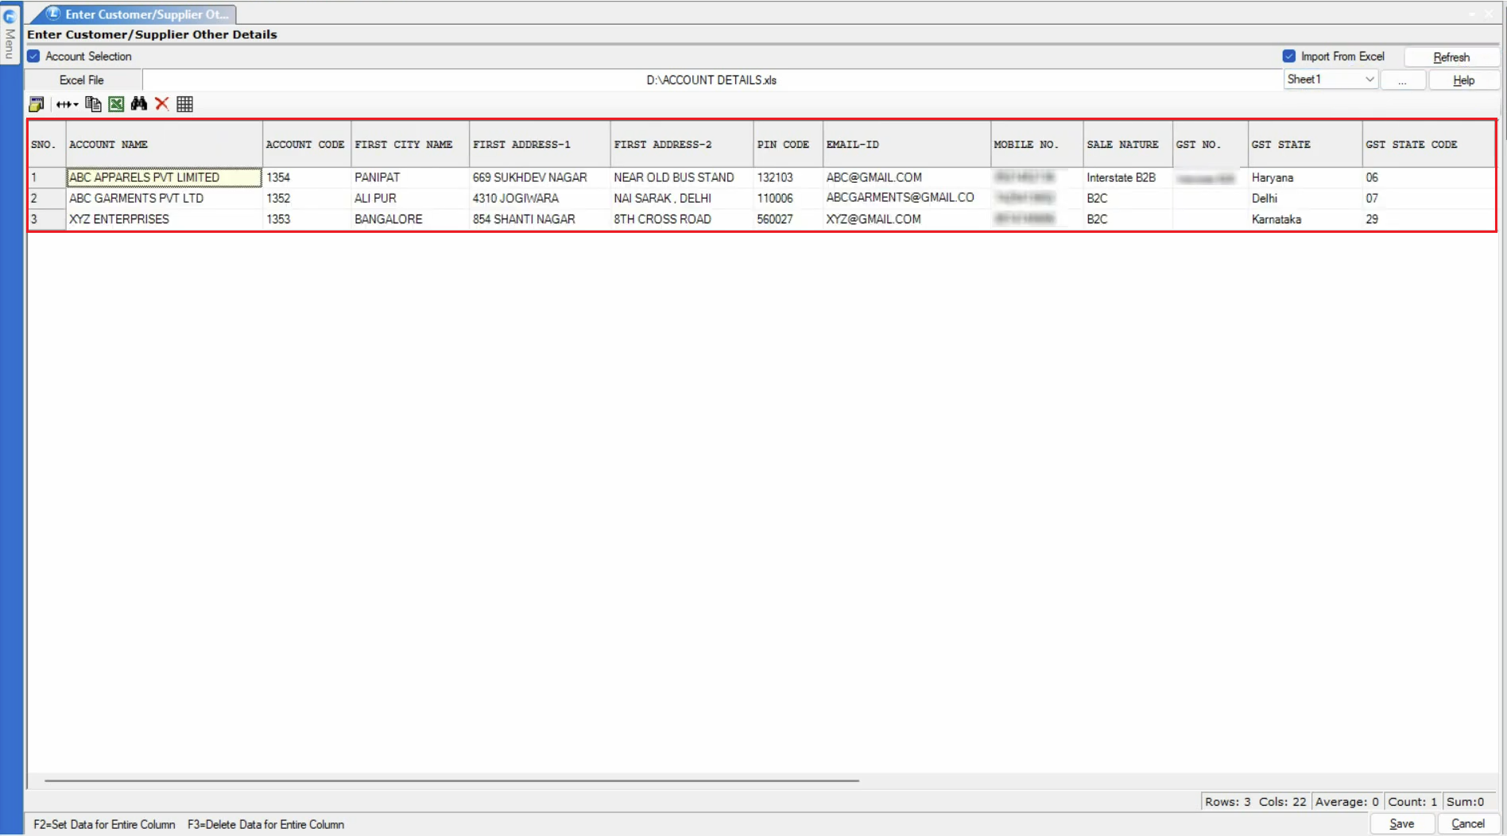Image resolution: width=1507 pixels, height=836 pixels.
Task: Click the Excel file path field
Action: (x=711, y=80)
